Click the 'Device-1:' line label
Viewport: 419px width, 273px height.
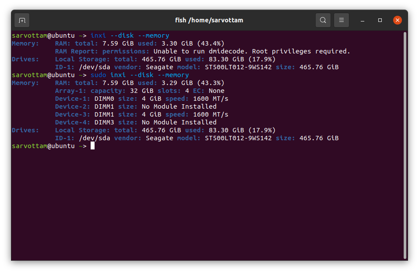click(x=73, y=99)
